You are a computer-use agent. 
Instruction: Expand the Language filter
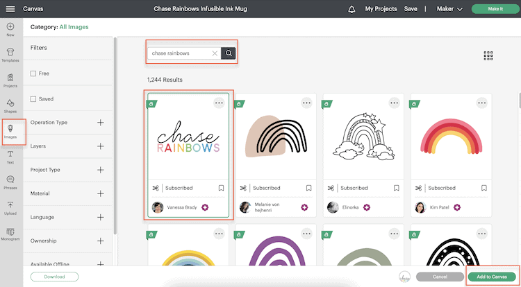point(100,218)
